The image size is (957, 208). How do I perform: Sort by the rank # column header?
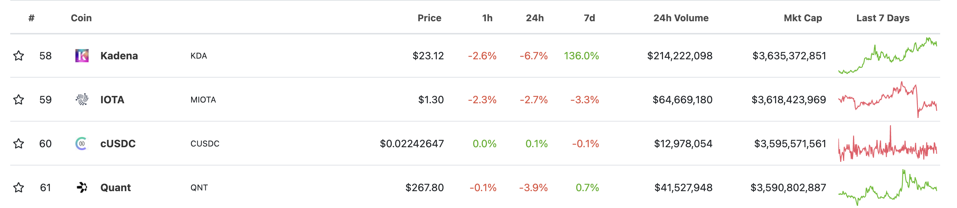[x=31, y=18]
